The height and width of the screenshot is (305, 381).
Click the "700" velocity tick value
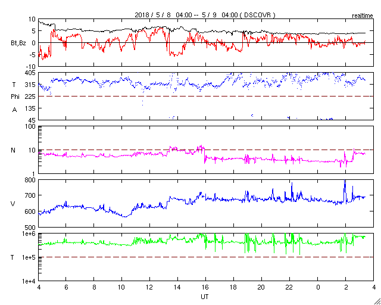pos(30,195)
